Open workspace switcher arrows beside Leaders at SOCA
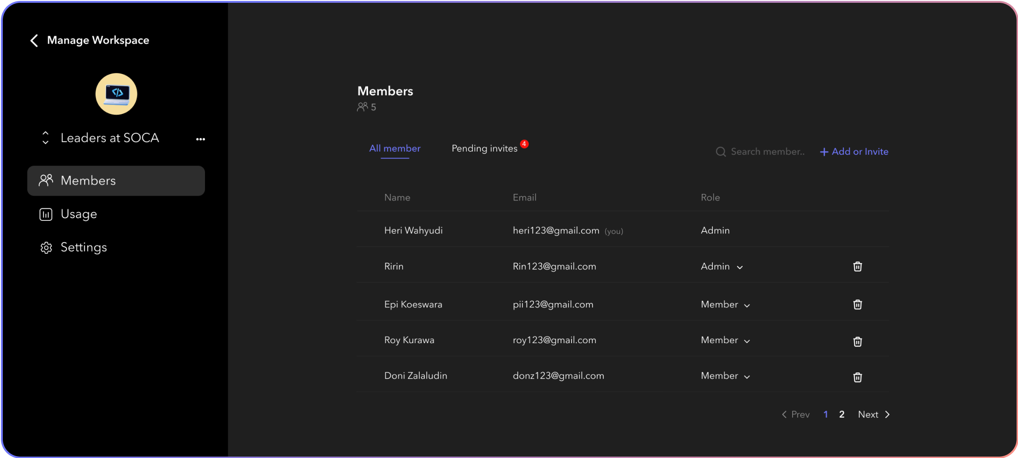The width and height of the screenshot is (1018, 458). click(45, 138)
